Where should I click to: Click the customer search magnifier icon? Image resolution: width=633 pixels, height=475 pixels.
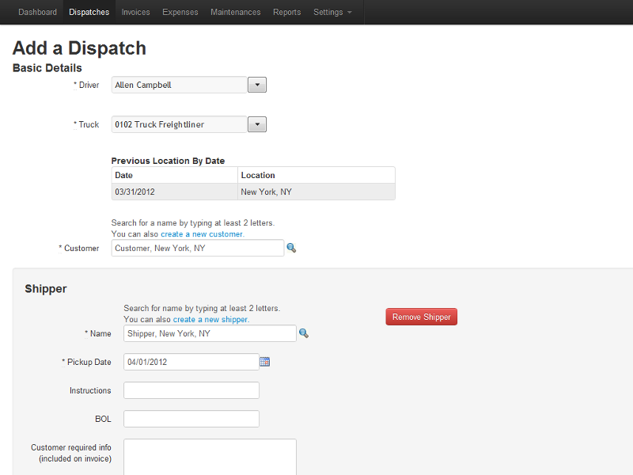(x=291, y=248)
